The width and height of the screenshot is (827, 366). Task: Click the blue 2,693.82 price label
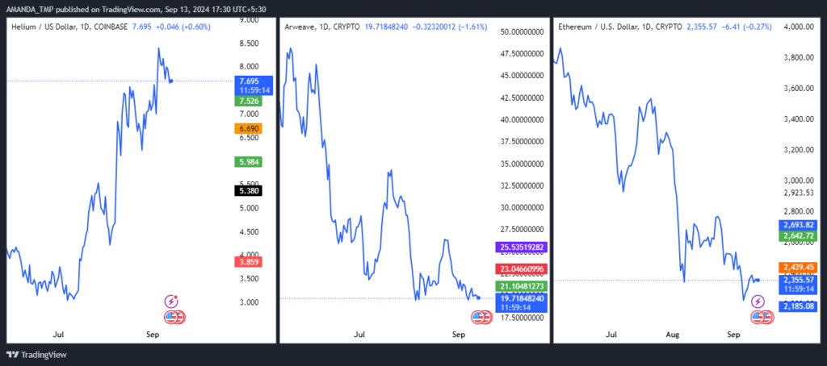797,225
